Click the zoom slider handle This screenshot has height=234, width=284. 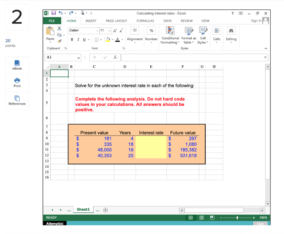pyautogui.click(x=237, y=218)
